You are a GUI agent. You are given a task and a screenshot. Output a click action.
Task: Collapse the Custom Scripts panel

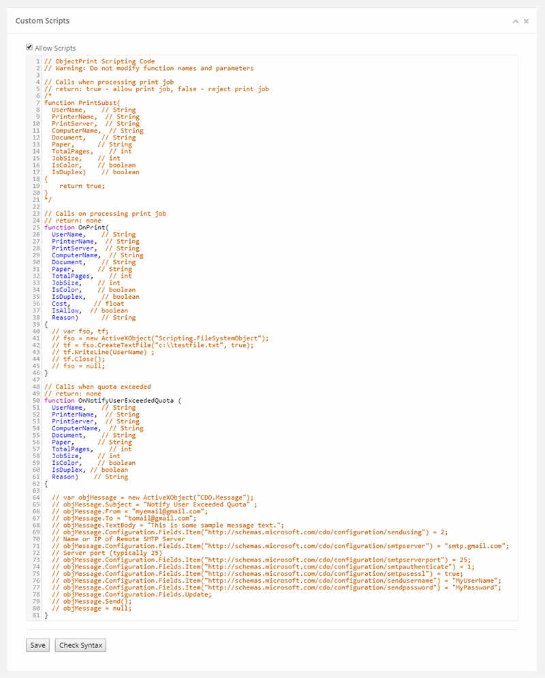pos(516,21)
